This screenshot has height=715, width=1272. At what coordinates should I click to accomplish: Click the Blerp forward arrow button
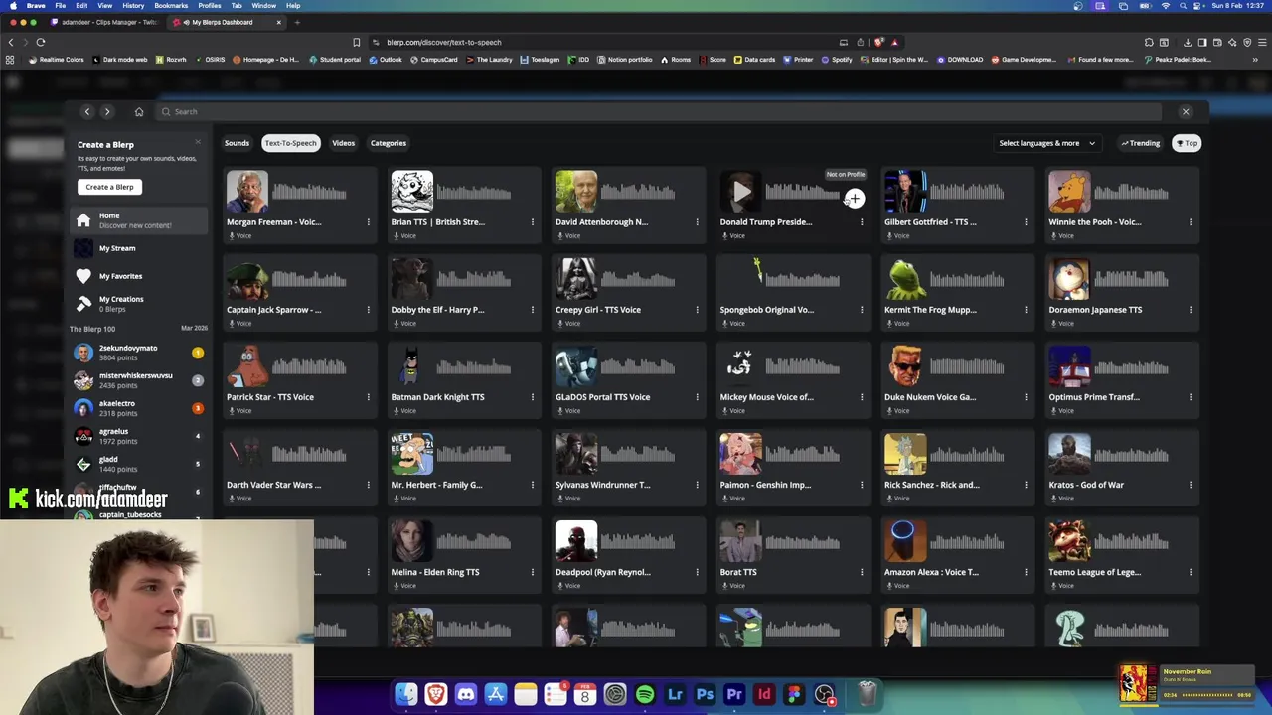(x=107, y=112)
